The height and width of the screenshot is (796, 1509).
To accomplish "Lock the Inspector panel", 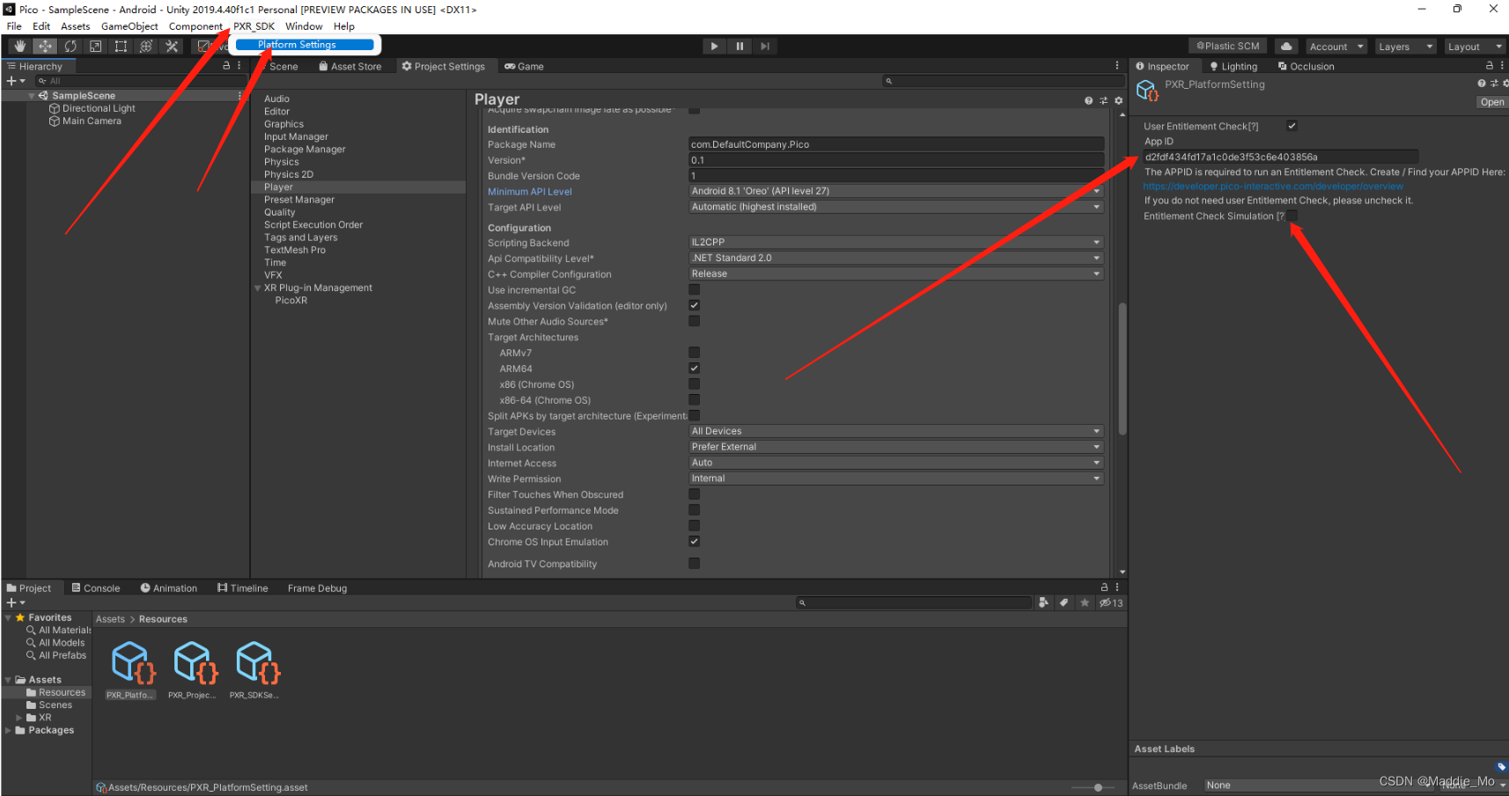I will [x=1490, y=66].
